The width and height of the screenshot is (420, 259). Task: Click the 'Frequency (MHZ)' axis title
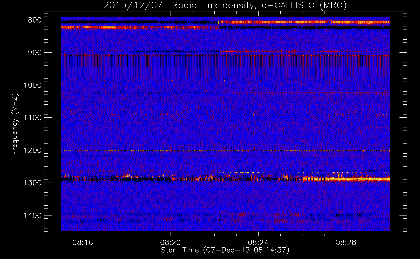pos(15,124)
